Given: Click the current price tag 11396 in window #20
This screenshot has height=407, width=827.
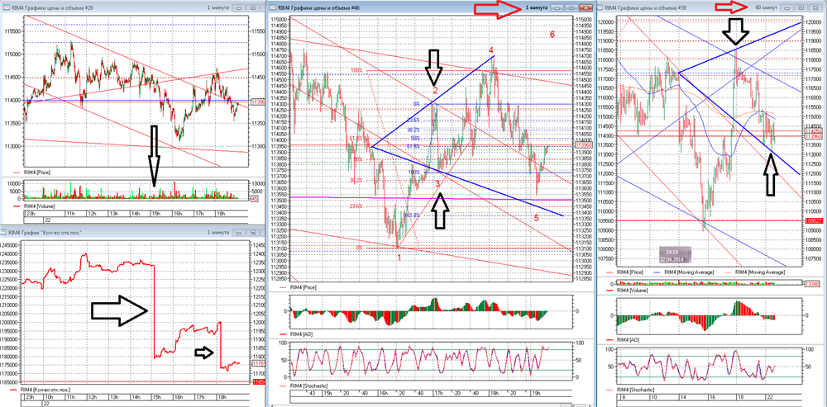Looking at the screenshot, I should coord(257,102).
